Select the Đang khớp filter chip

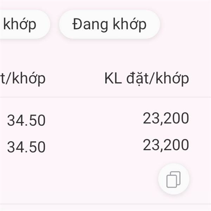click(109, 24)
